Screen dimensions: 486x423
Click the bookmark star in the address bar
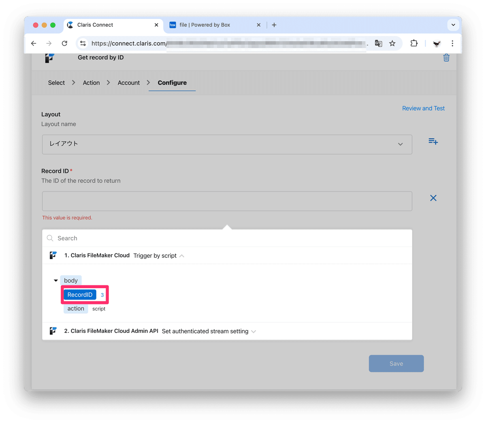[392, 43]
